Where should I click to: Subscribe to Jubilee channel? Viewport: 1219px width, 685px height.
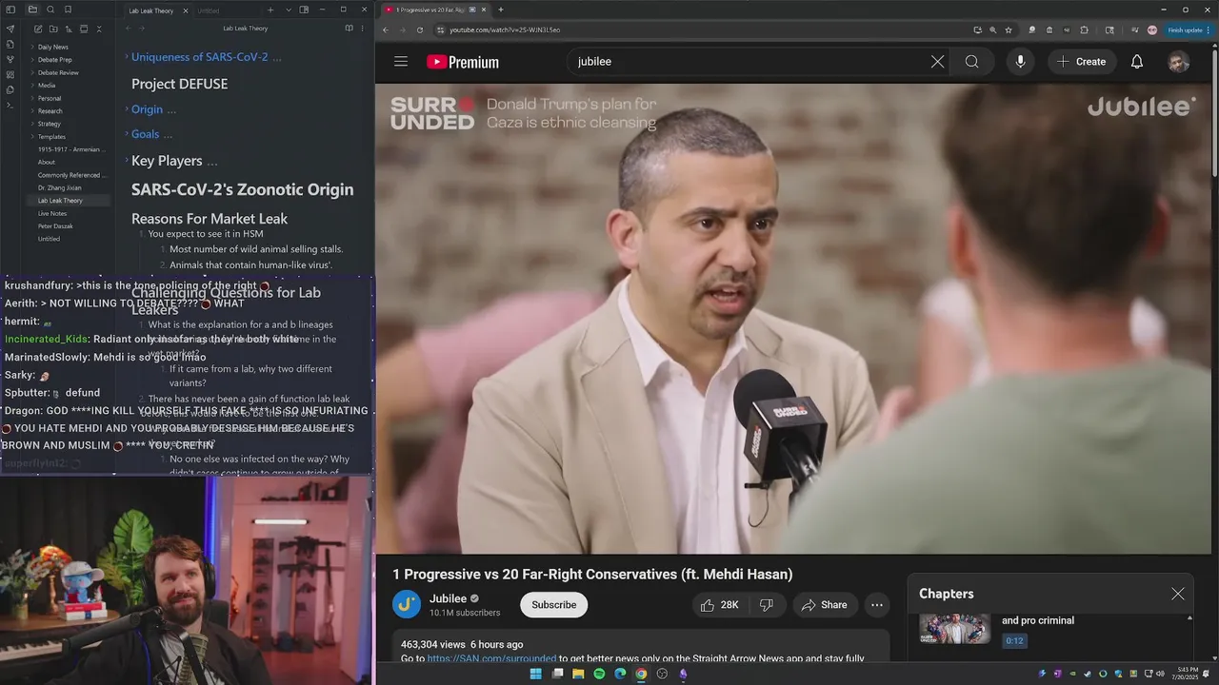click(554, 605)
